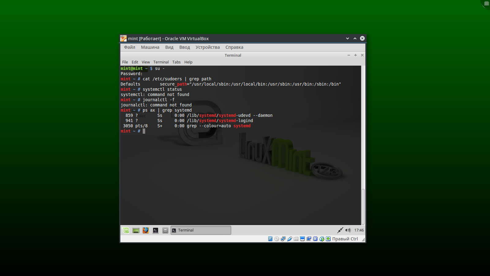Click the "systemctl status" command text

(162, 89)
